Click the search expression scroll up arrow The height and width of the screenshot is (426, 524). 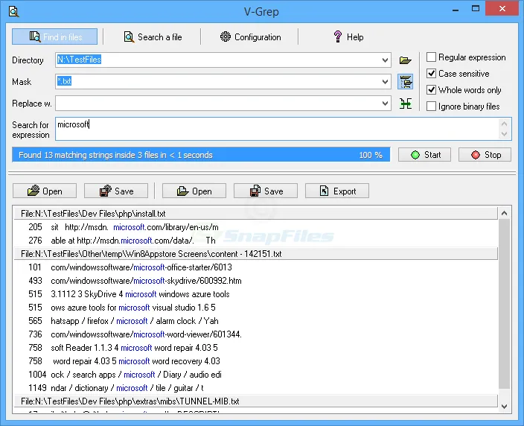(x=505, y=124)
